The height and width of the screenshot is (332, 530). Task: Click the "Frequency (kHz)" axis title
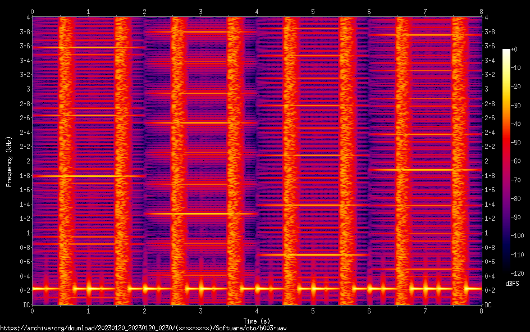9,161
